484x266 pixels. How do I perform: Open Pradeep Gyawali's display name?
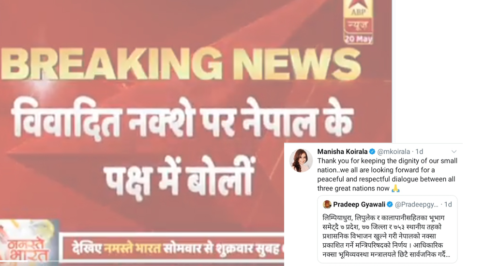(x=359, y=204)
